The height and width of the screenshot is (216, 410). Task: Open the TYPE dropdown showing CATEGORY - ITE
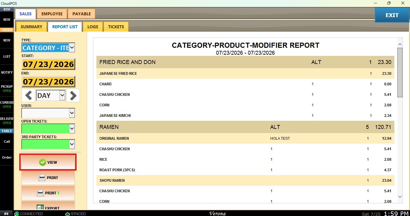(x=72, y=47)
